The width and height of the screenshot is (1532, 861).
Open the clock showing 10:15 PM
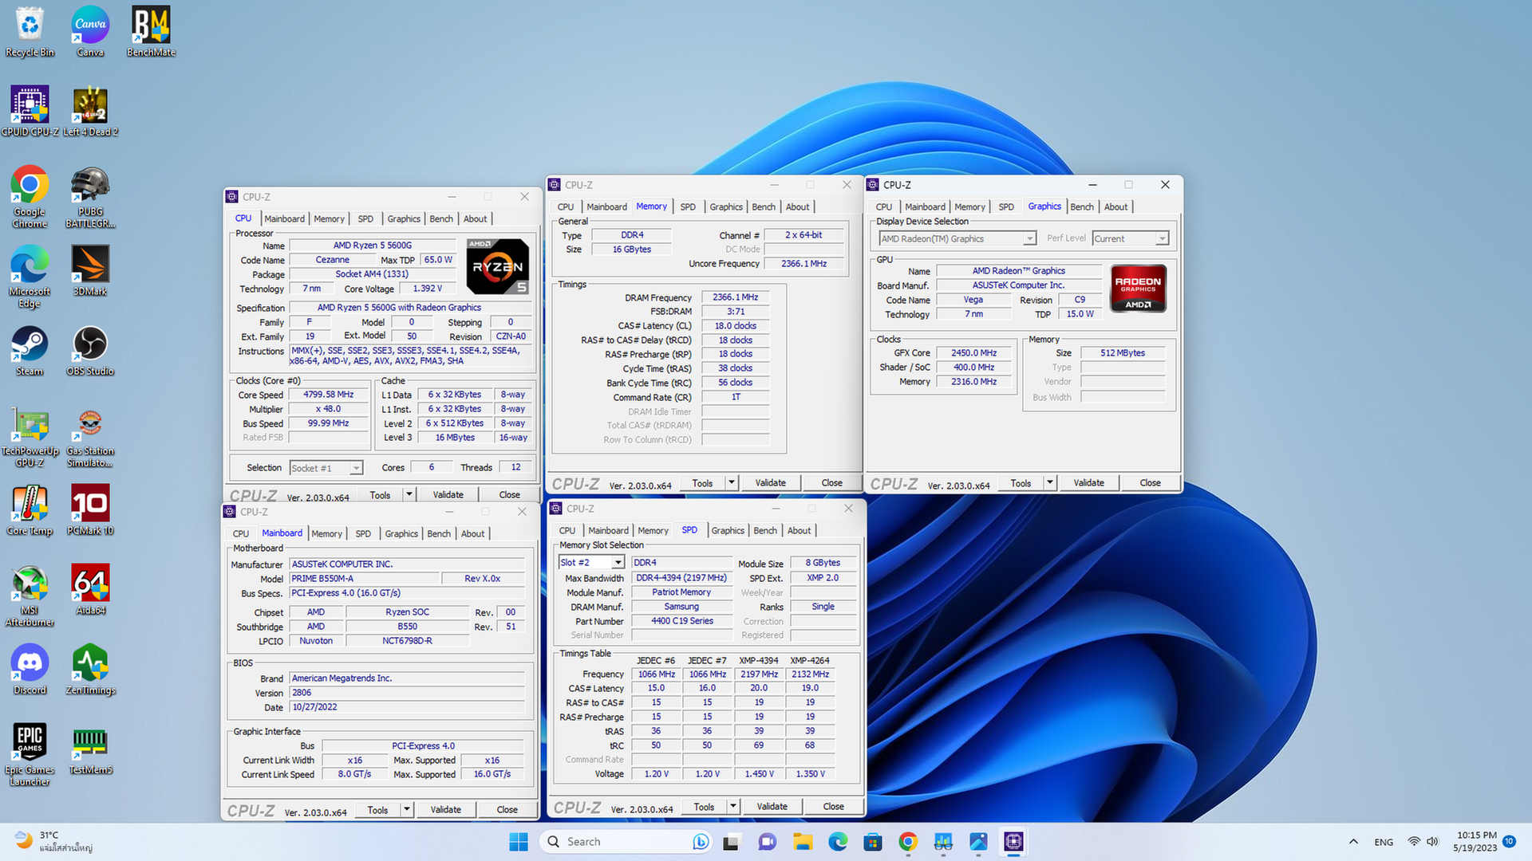point(1476,842)
